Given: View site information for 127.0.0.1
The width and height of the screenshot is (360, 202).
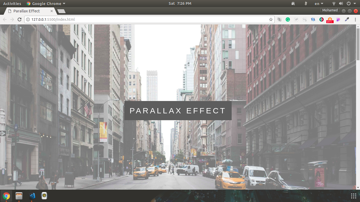Looking at the screenshot, I should point(28,19).
